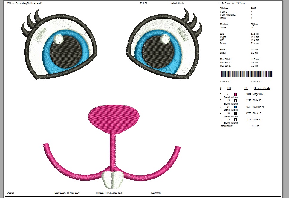Click the N# column header
The width and height of the screenshot is (289, 198).
(x=229, y=88)
